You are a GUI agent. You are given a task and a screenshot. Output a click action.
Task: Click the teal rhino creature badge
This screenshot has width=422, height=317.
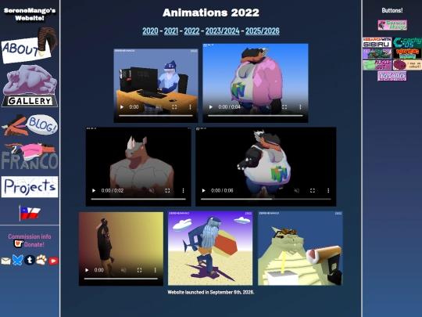click(377, 54)
